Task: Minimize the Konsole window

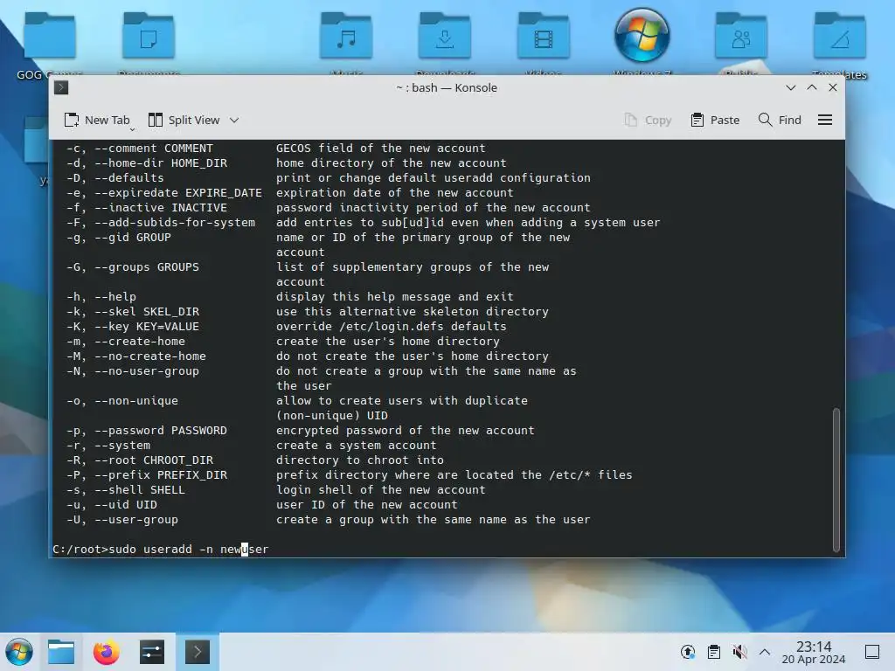Action: click(790, 87)
